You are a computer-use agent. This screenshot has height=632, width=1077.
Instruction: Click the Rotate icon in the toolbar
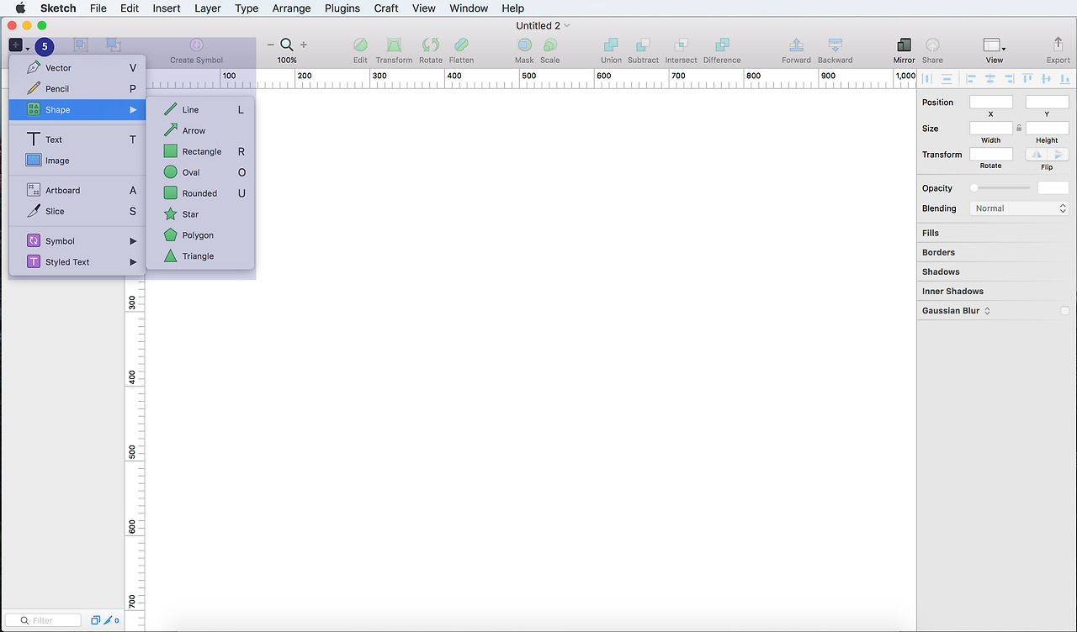click(431, 45)
